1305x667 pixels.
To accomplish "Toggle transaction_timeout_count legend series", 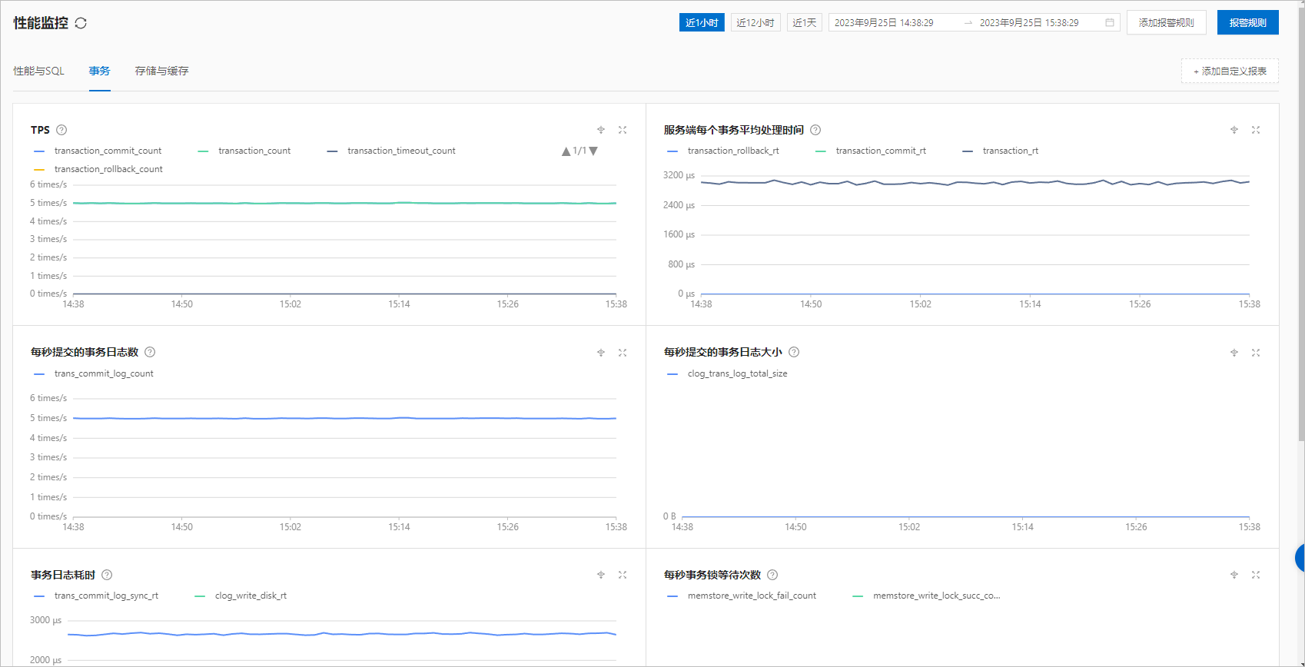I will tap(391, 151).
